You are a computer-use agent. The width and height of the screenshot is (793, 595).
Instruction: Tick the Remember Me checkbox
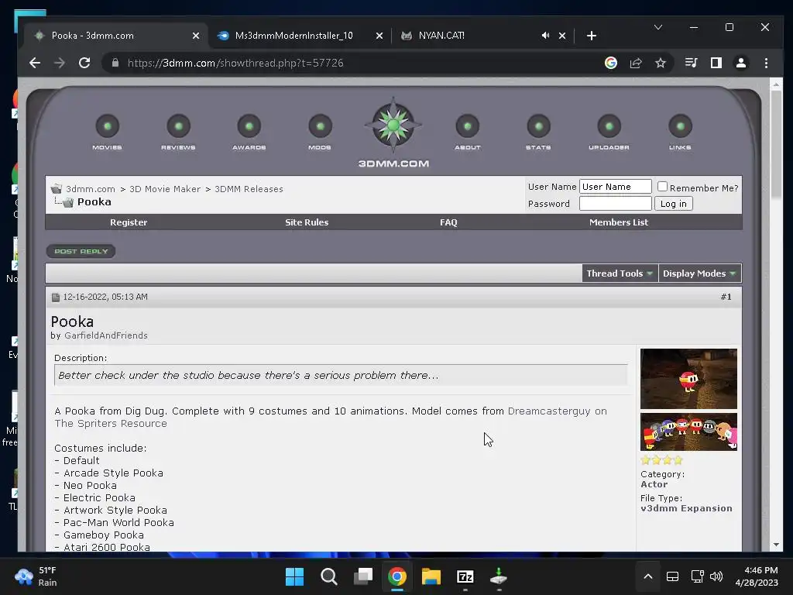662,187
